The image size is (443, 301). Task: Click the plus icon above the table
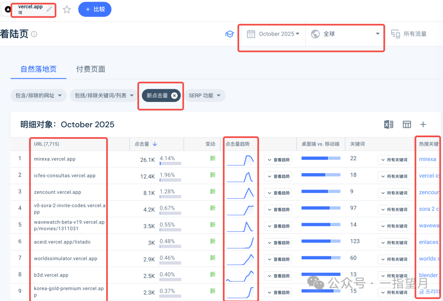(x=423, y=124)
